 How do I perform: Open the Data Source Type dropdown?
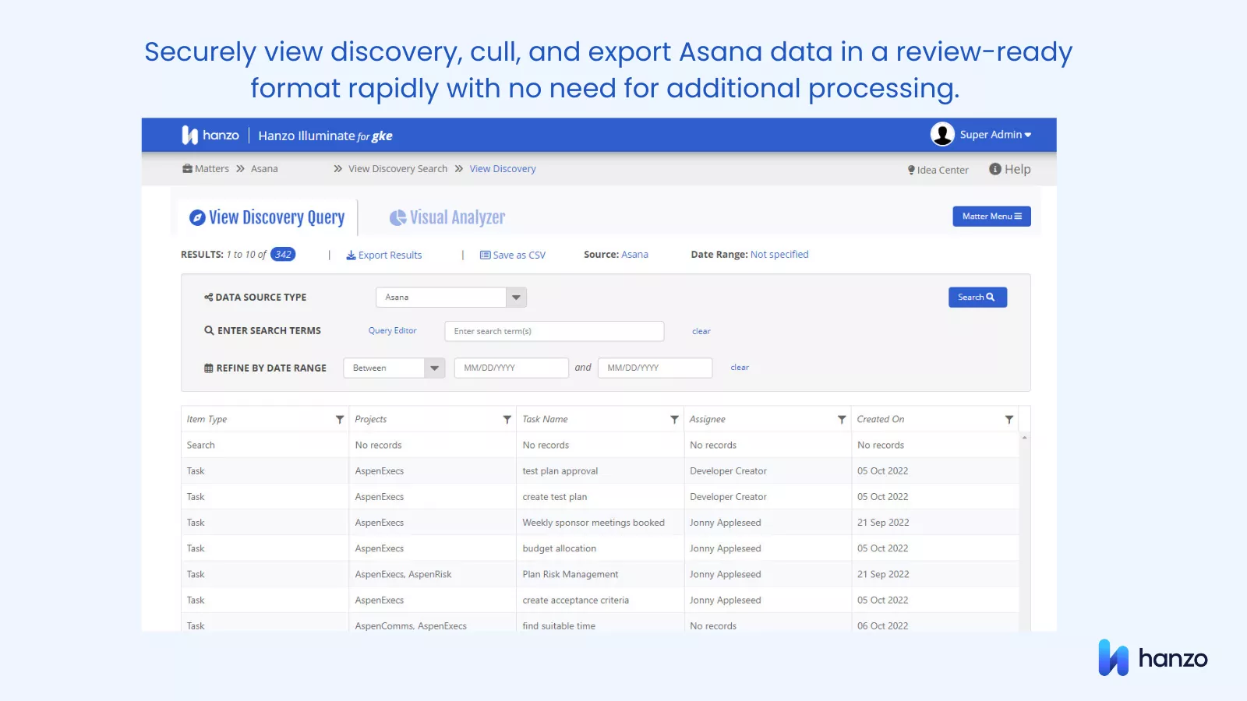tap(451, 298)
